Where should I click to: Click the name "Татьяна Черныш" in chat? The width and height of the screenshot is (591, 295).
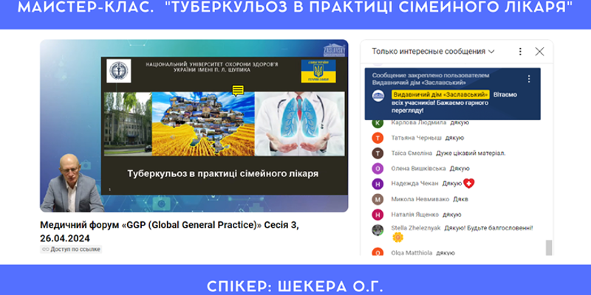pos(416,138)
